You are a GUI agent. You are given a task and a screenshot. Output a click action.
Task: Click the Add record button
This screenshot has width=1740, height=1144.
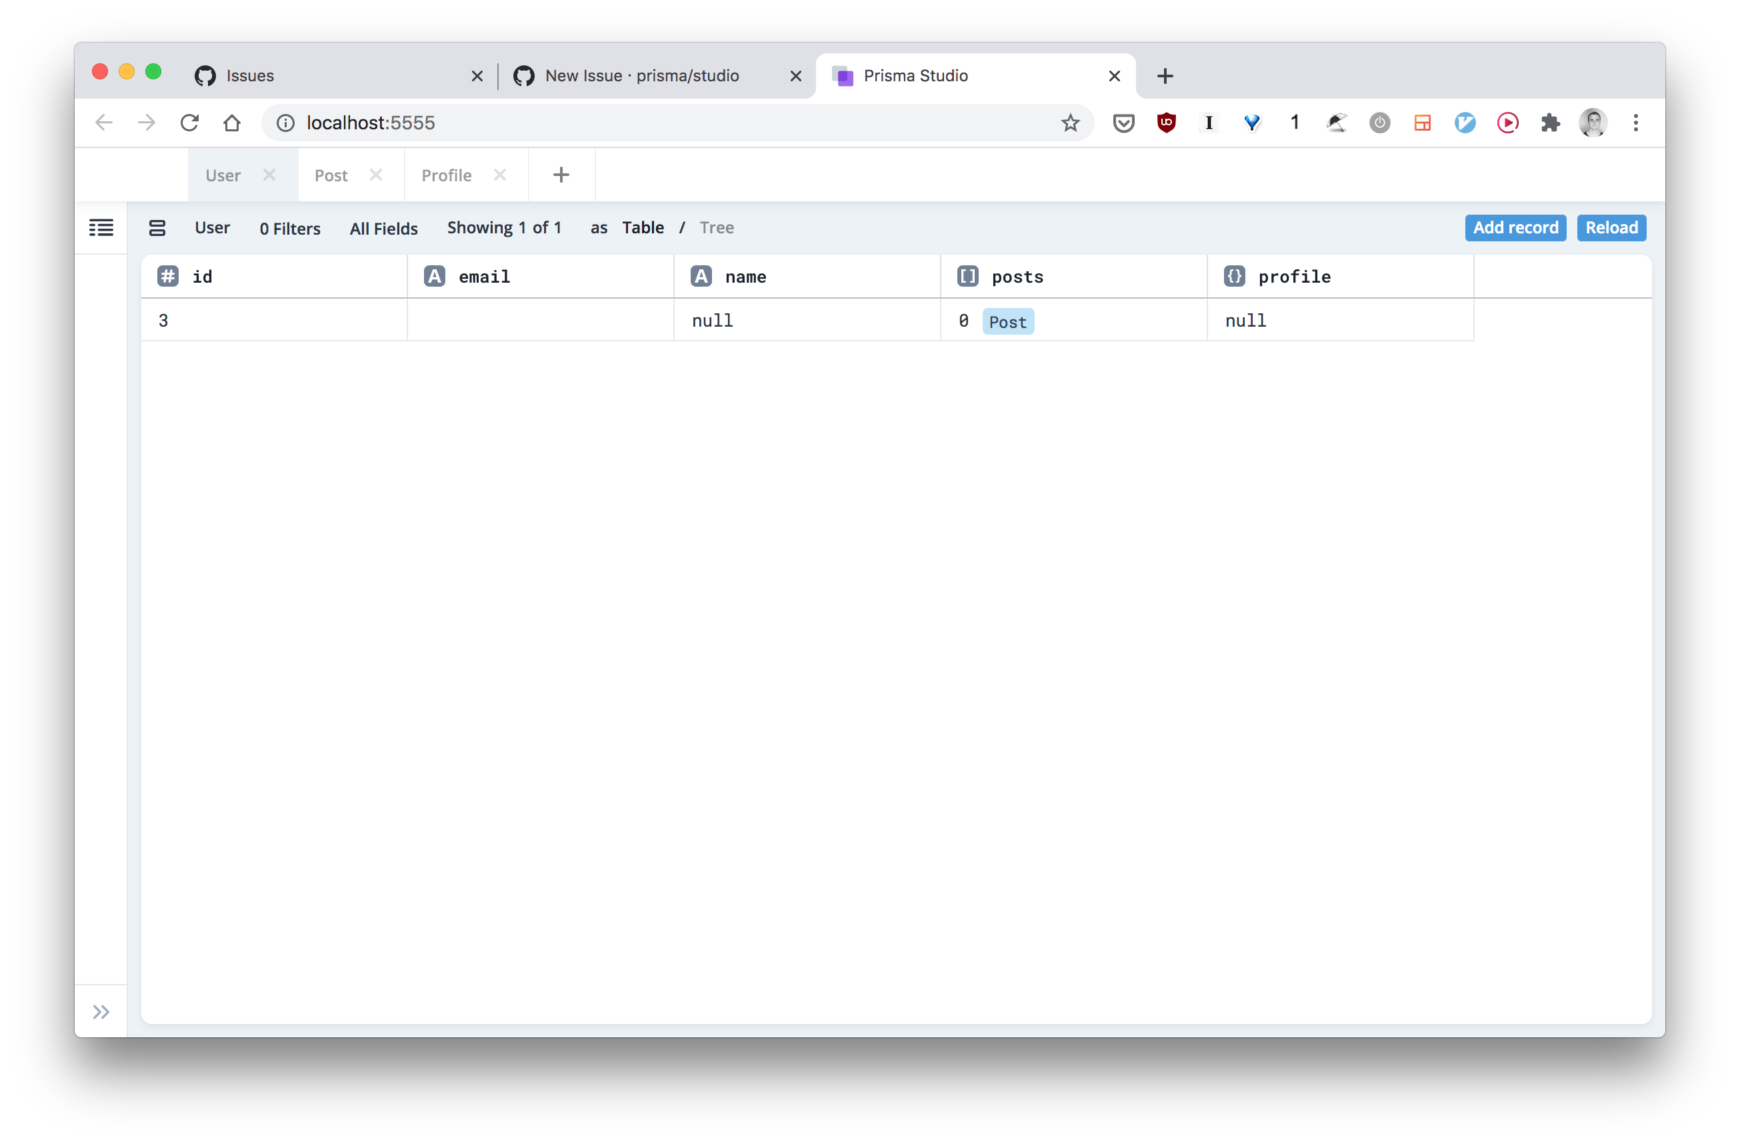point(1515,227)
